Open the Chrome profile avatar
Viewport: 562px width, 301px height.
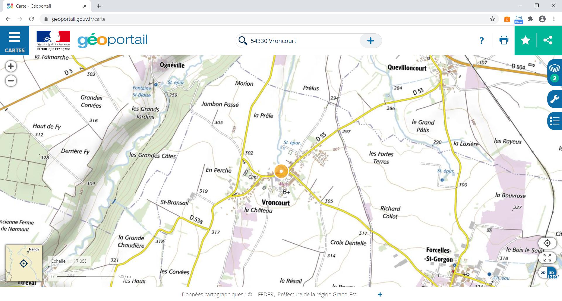(542, 19)
